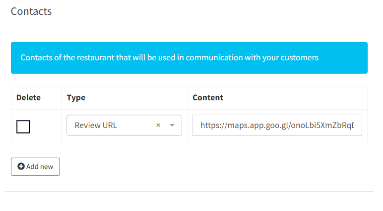The width and height of the screenshot is (383, 211).
Task: Clear the Review URL selection with the x icon
Action: point(158,126)
